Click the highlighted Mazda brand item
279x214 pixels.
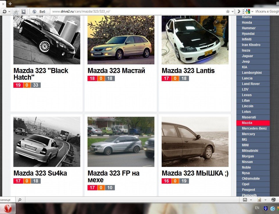tap(253, 123)
